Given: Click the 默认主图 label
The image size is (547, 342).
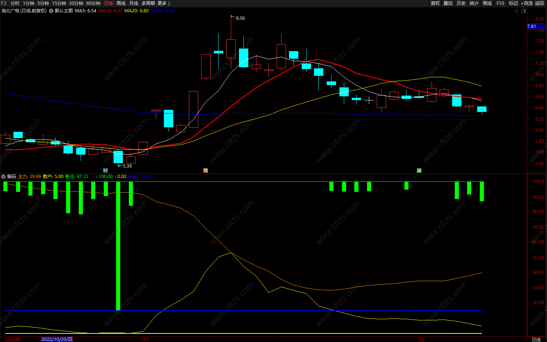Looking at the screenshot, I should (x=64, y=11).
